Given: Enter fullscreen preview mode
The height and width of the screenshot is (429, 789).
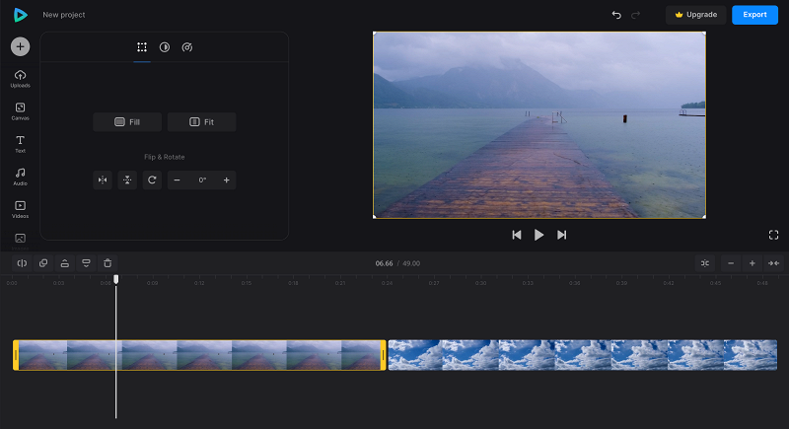Looking at the screenshot, I should point(774,235).
